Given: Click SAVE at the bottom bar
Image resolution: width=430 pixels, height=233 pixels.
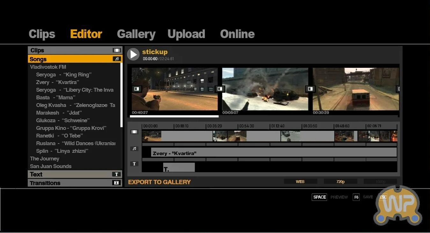Looking at the screenshot, I should pyautogui.click(x=368, y=197).
